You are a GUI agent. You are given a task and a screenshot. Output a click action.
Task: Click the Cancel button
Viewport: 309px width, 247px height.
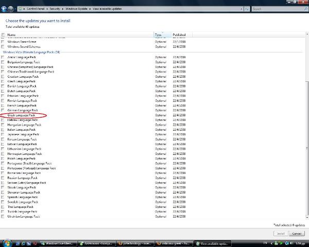[x=297, y=234]
